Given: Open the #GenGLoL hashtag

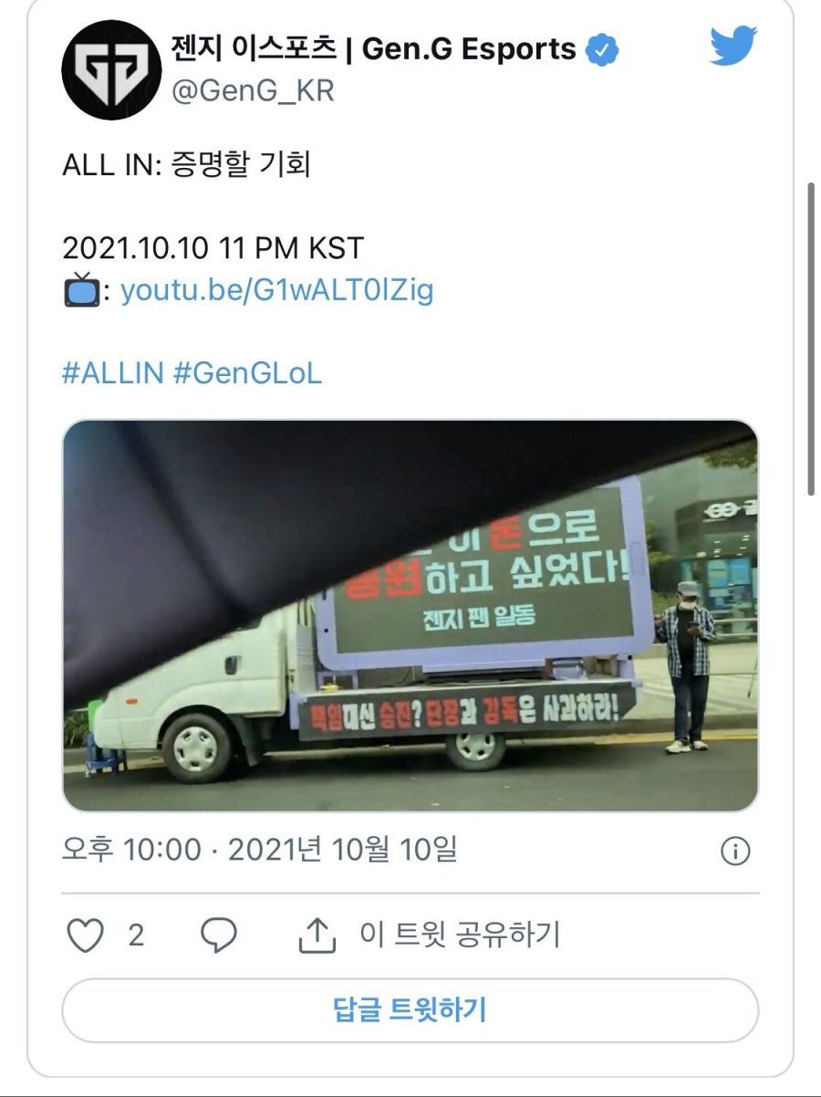Looking at the screenshot, I should tap(247, 373).
